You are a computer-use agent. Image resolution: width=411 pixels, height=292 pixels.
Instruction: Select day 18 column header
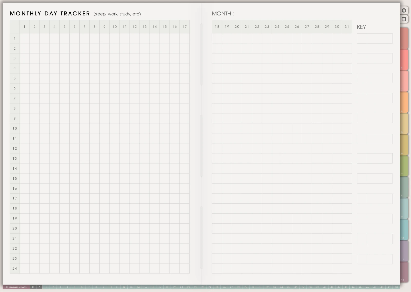coord(217,27)
